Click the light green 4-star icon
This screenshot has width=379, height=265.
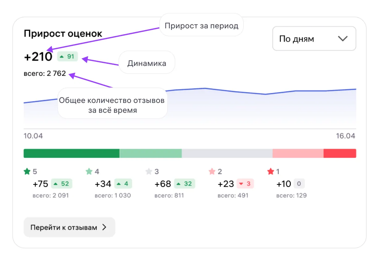(89, 172)
